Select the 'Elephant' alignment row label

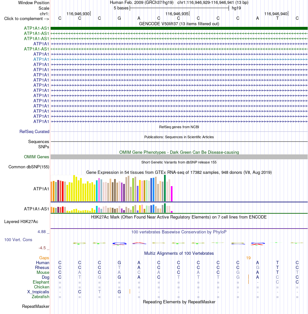click(x=41, y=282)
